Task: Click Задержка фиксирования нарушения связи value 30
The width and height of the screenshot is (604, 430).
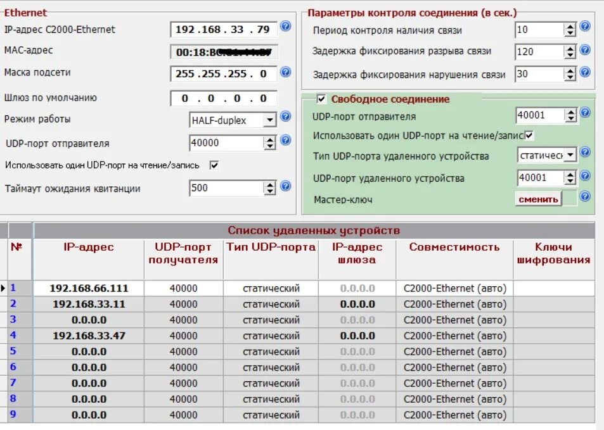Action: pos(539,74)
